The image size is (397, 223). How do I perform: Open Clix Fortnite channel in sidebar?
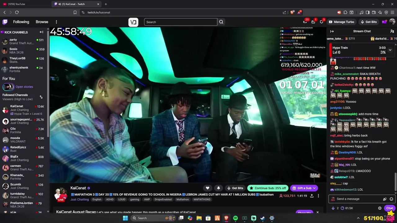(x=24, y=130)
